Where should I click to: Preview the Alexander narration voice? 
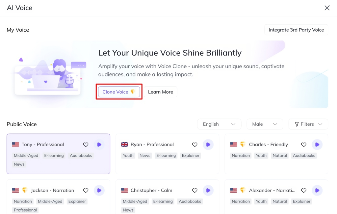(x=317, y=190)
